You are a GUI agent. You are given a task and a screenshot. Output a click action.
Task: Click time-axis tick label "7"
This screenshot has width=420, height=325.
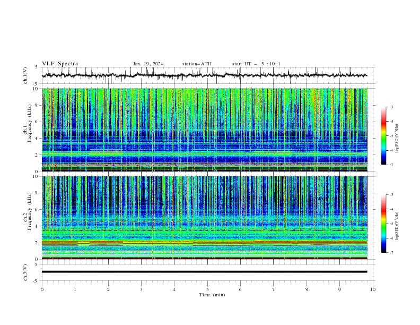pos(274,289)
